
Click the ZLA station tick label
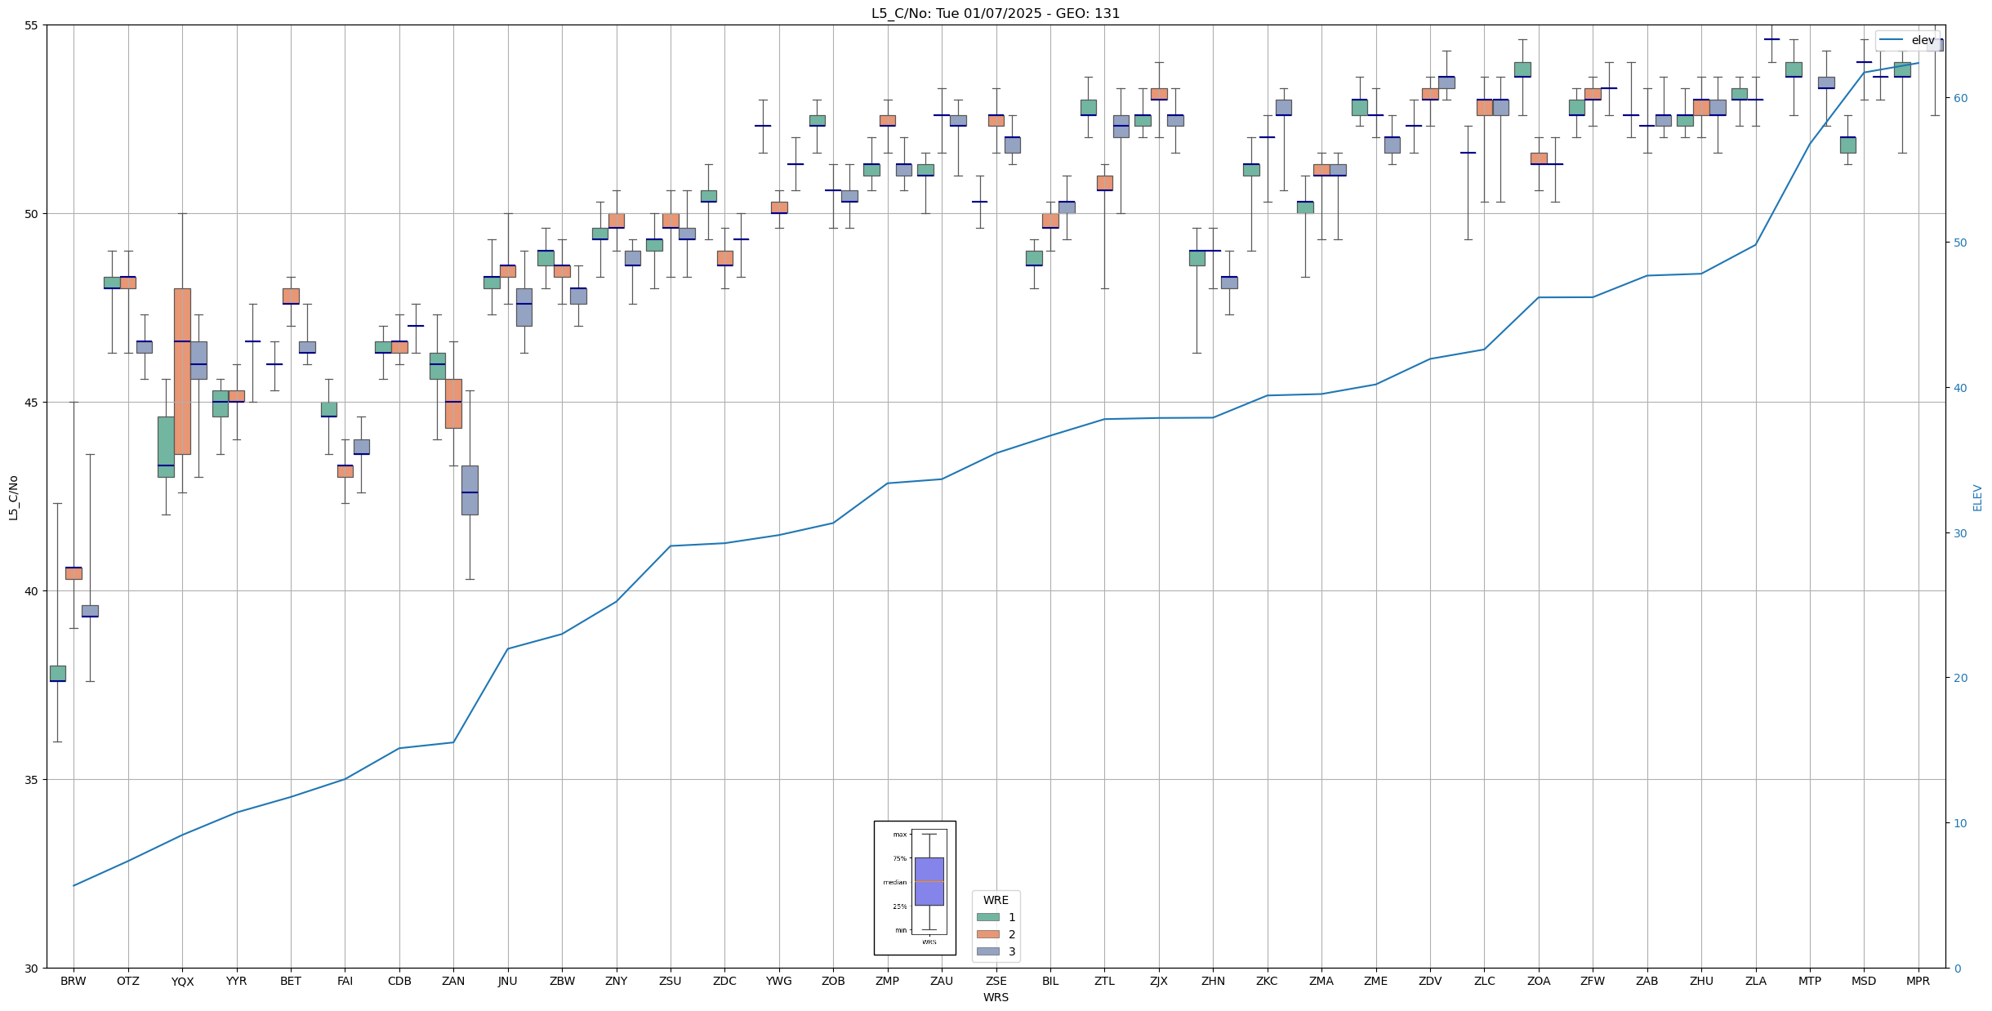[x=1755, y=982]
